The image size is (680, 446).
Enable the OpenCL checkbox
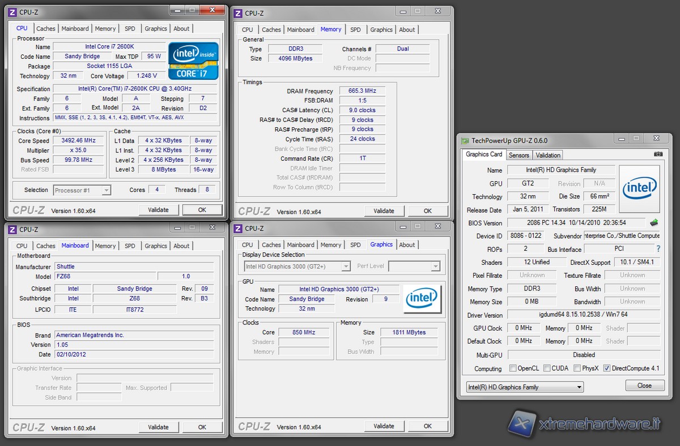click(x=513, y=368)
